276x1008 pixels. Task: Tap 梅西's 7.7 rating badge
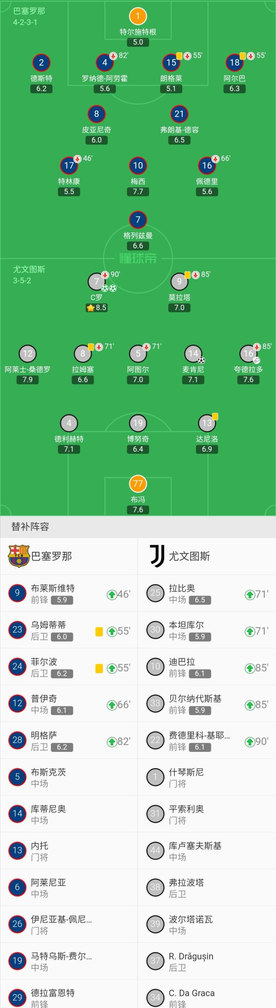click(138, 192)
